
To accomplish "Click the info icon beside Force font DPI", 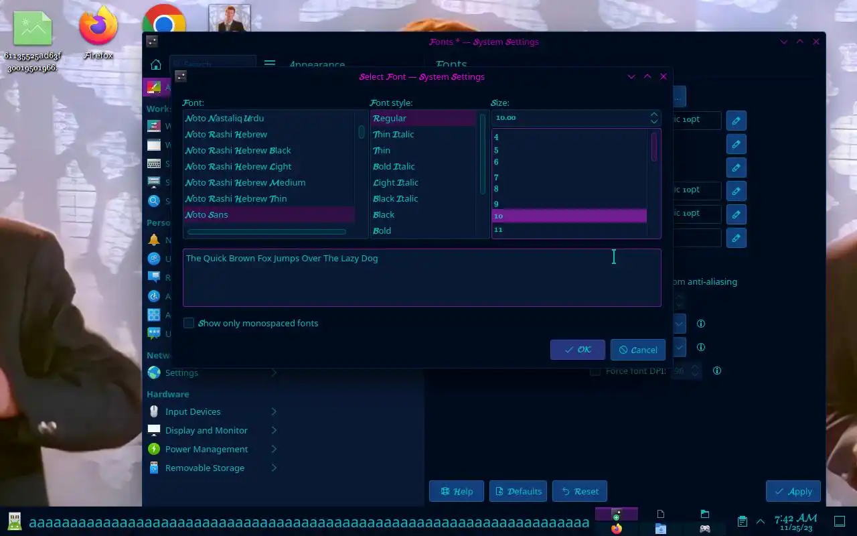I will pos(717,371).
